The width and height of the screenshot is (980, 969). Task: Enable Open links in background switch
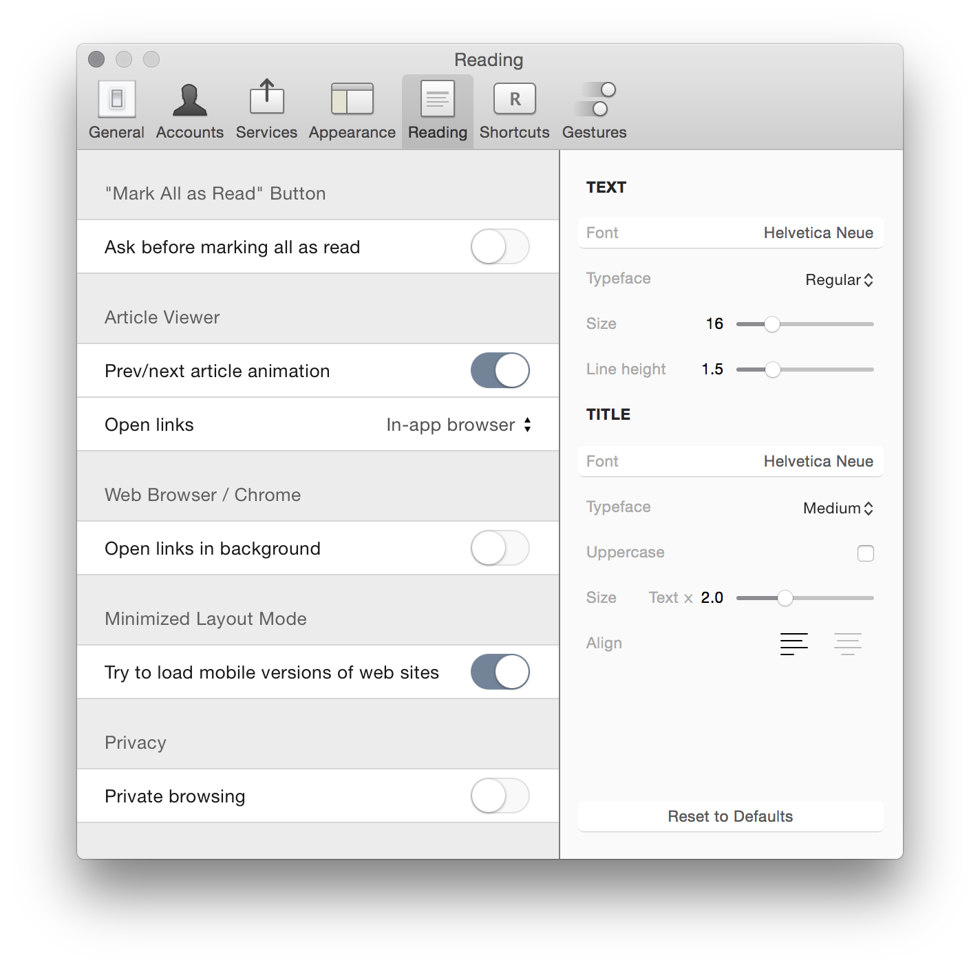click(500, 549)
